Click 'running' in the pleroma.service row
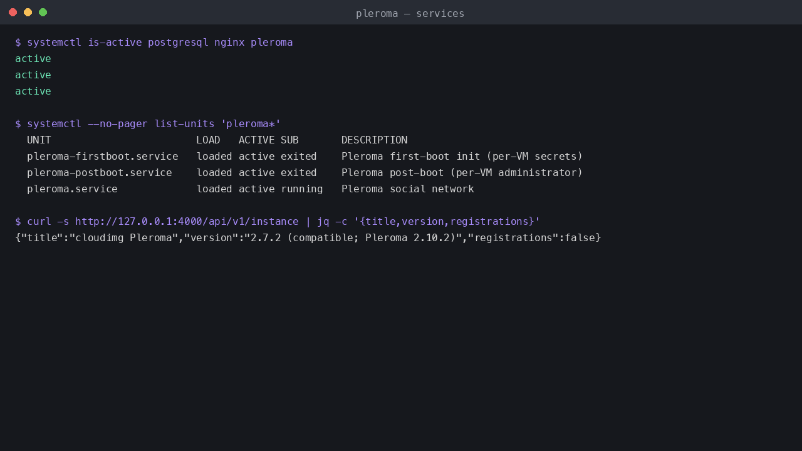The height and width of the screenshot is (451, 802). tap(302, 189)
